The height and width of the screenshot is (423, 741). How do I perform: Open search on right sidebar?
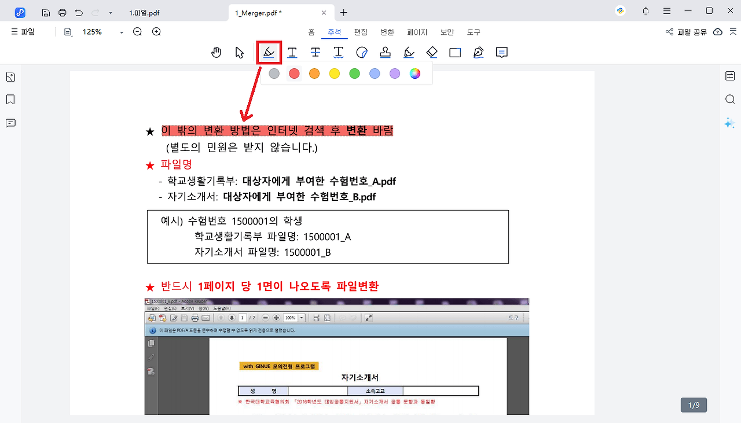730,100
